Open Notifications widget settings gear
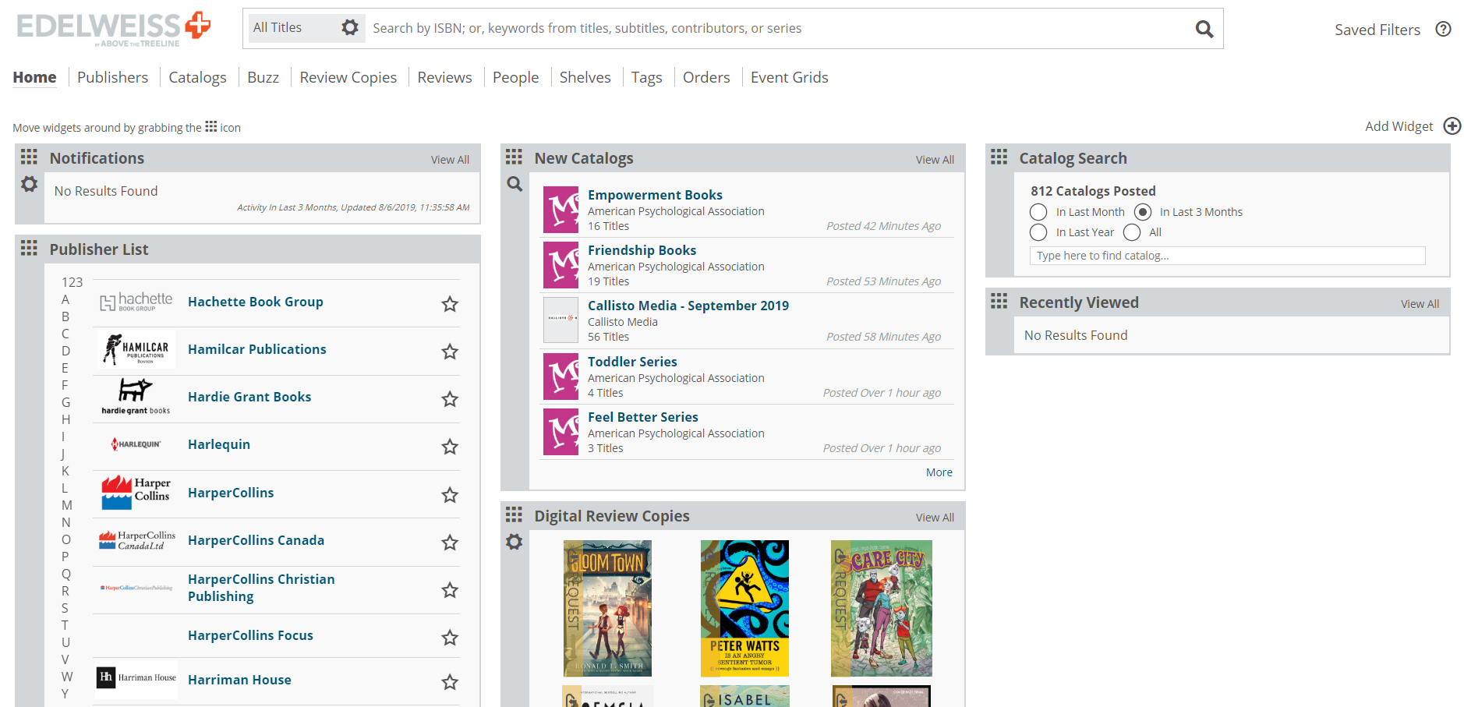 point(29,184)
